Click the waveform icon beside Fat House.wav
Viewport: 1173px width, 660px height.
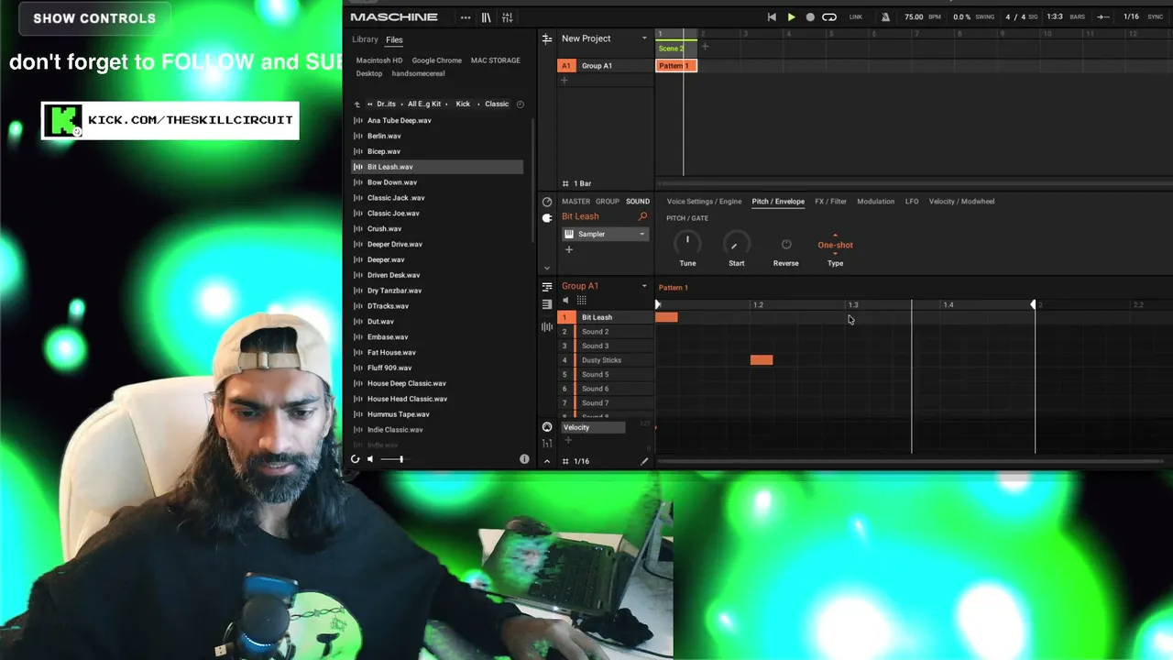tap(357, 353)
